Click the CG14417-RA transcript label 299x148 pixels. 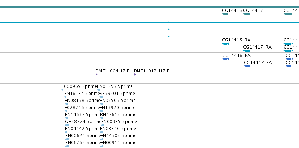tap(258, 47)
